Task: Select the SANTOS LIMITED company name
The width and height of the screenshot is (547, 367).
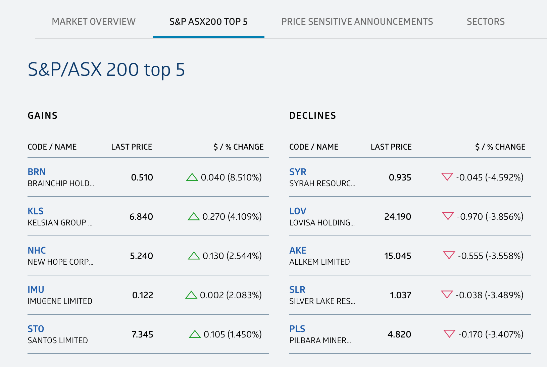Action: point(58,340)
